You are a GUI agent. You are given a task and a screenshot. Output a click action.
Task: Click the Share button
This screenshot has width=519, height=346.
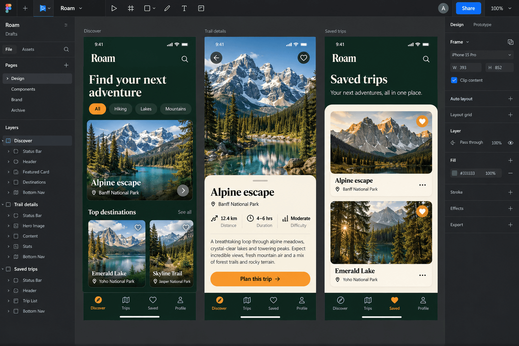click(x=468, y=8)
